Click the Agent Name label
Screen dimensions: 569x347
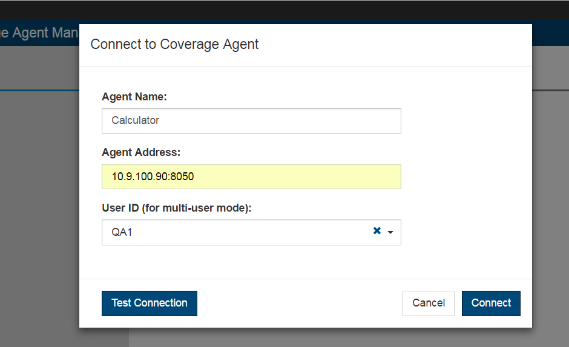(x=134, y=97)
